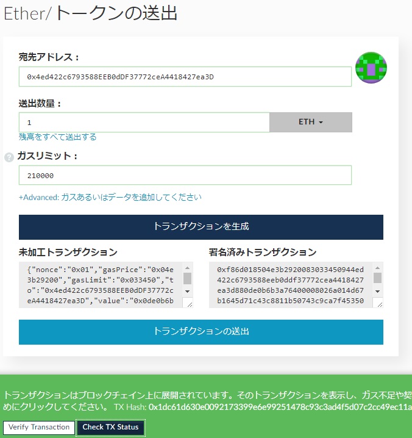The height and width of the screenshot is (438, 412).
Task: Click the 署名済みトランザクション heading
Action: click(x=263, y=252)
